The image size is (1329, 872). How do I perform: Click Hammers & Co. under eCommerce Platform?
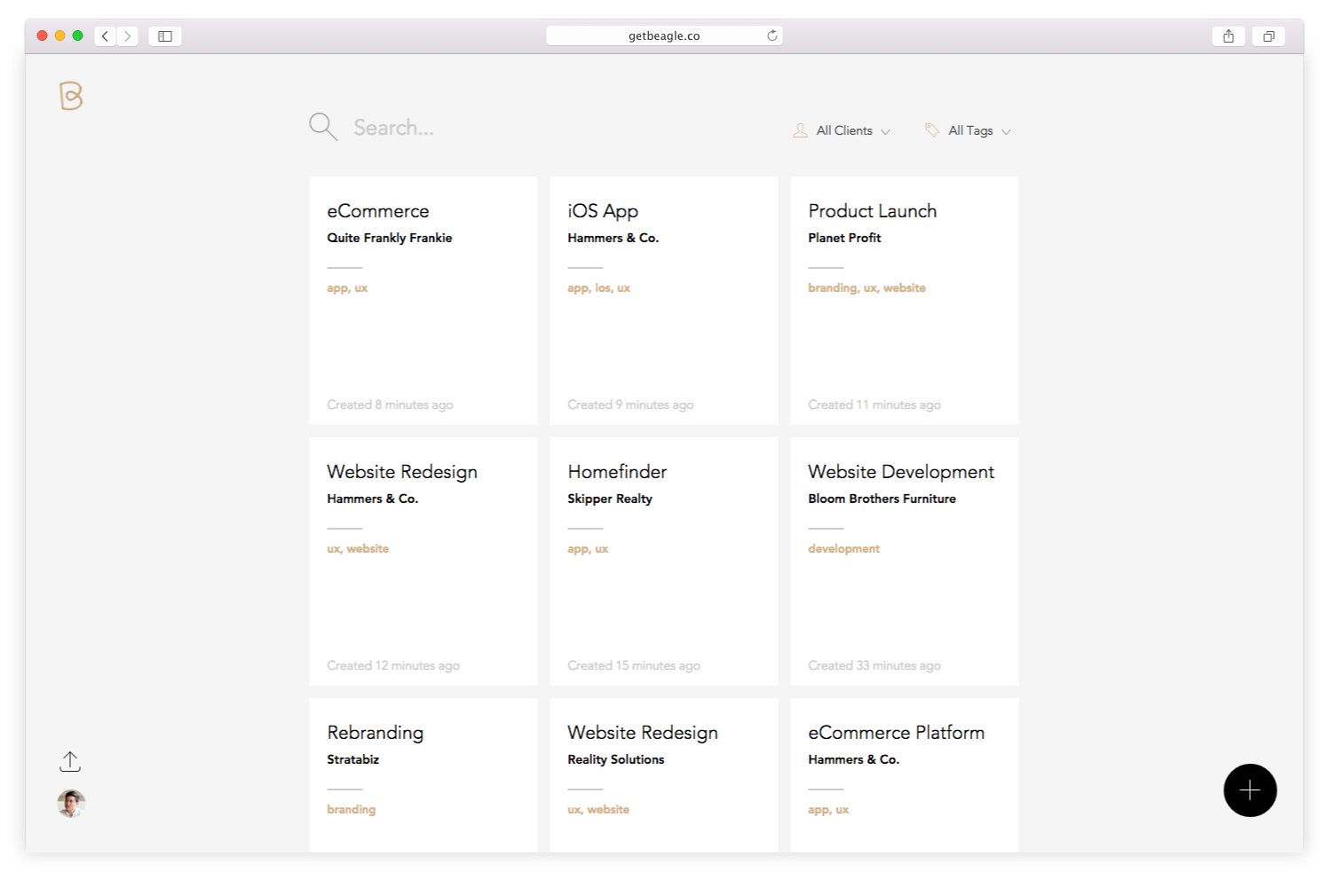[854, 759]
